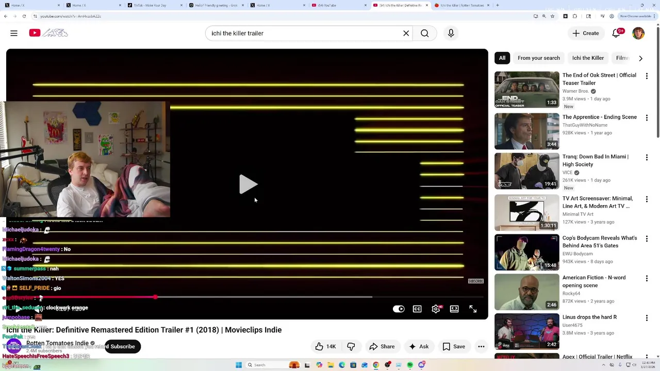Open the account avatar menu
Viewport: 660px width, 371px height.
[638, 33]
